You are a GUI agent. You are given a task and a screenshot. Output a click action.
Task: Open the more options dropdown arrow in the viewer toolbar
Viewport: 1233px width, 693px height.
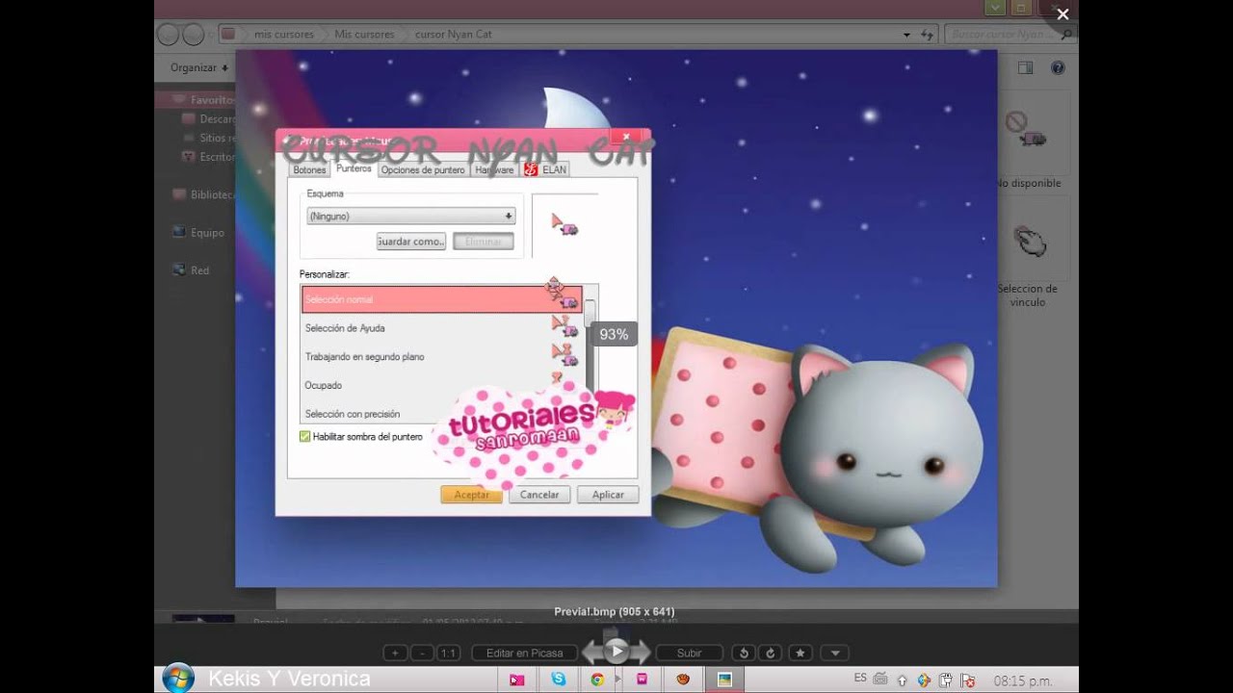click(x=835, y=653)
